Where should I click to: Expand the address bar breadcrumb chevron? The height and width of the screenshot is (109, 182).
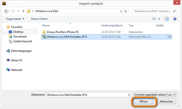[33, 11]
